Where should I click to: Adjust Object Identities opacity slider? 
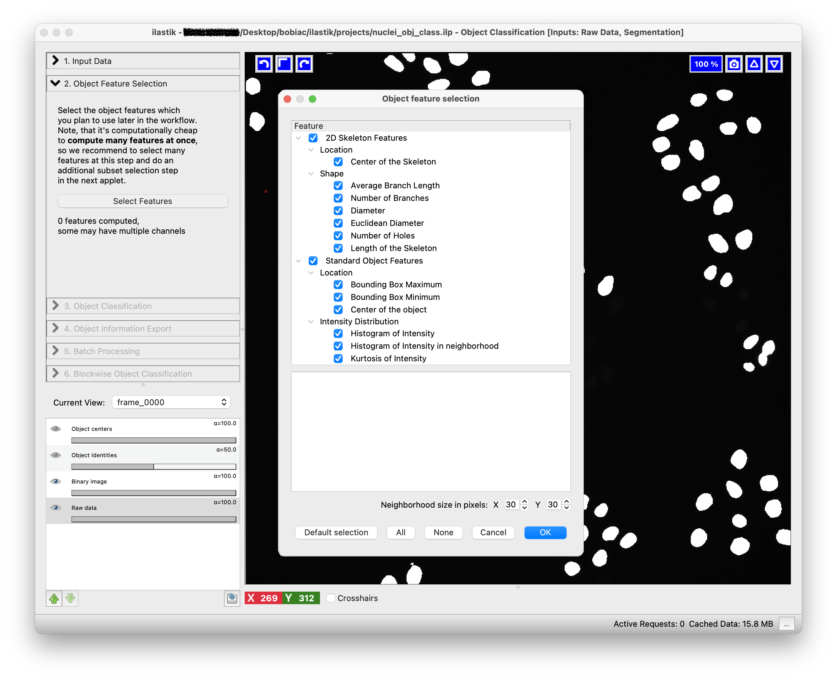tap(153, 467)
